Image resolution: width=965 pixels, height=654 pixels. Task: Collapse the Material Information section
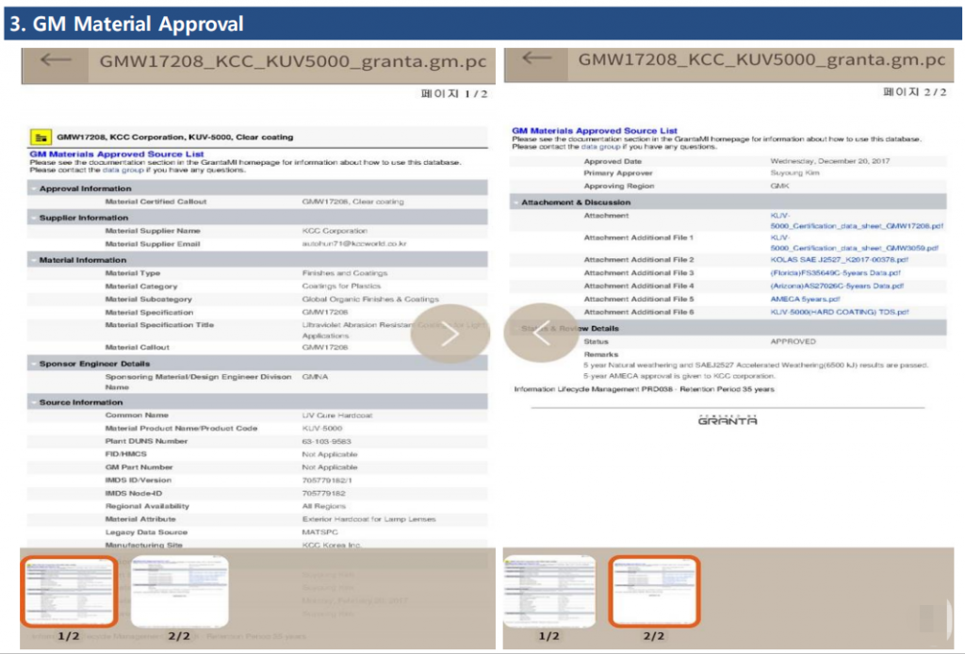coord(33,260)
